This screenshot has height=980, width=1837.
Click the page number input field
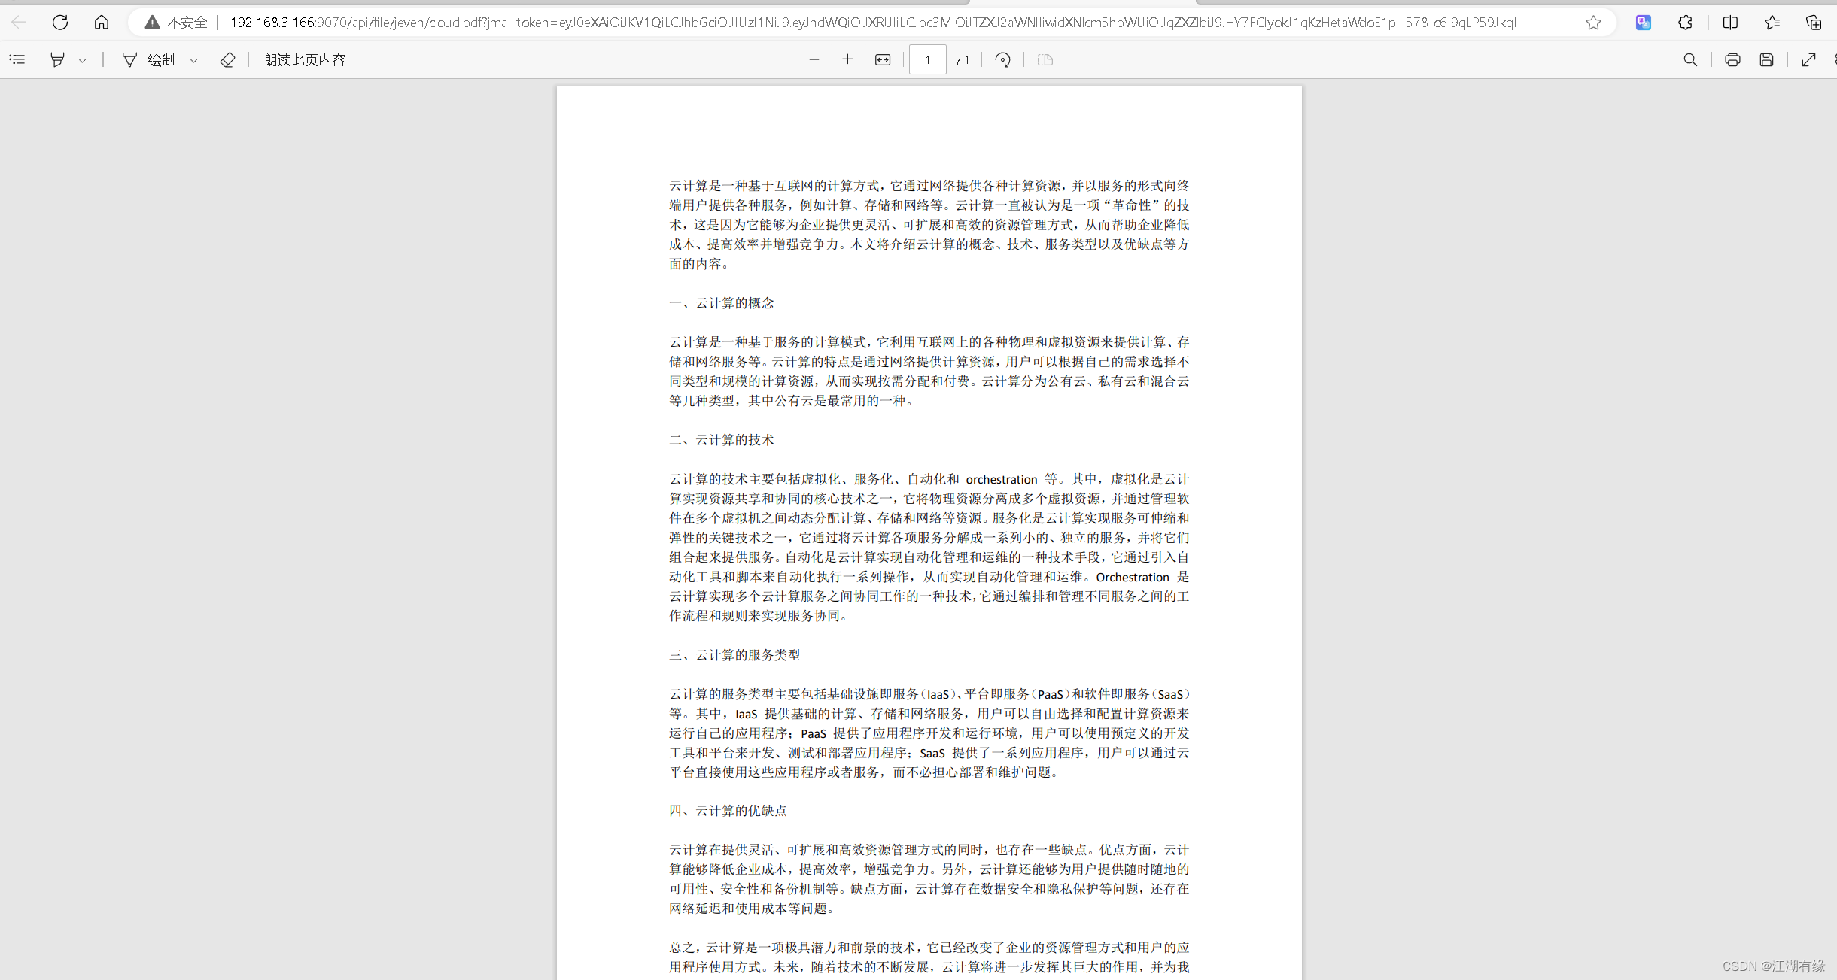[x=927, y=59]
